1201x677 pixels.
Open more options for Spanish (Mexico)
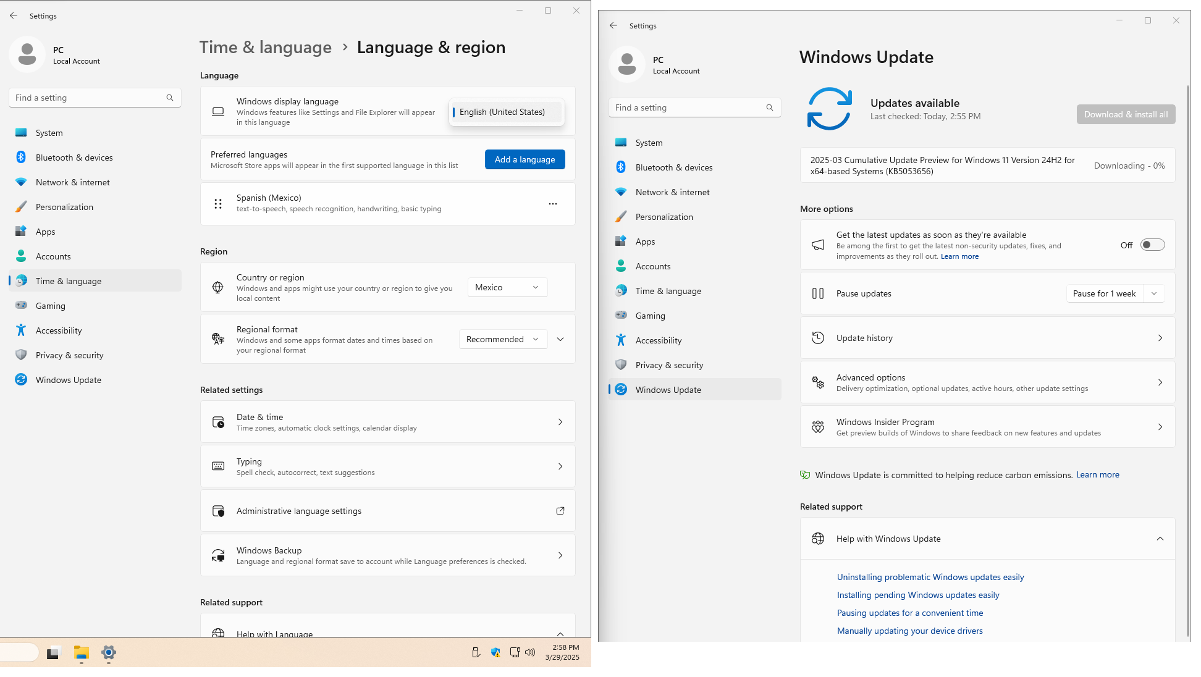(553, 204)
